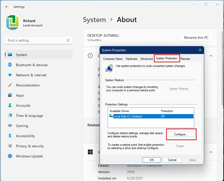Open Time & language settings
224x181 pixels.
pos(39,116)
